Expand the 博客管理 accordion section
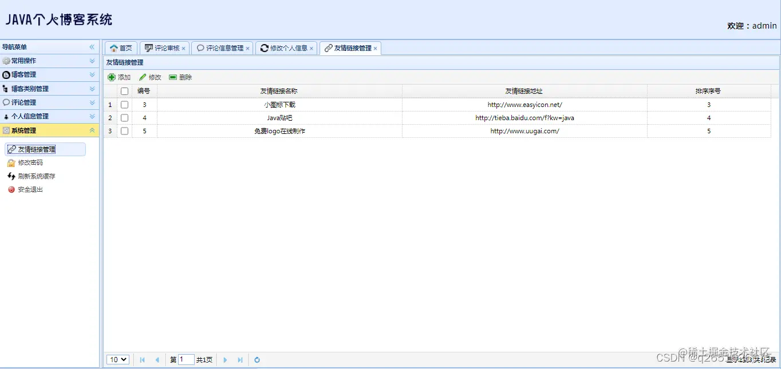Screen dimensions: 781x369 click(92, 74)
